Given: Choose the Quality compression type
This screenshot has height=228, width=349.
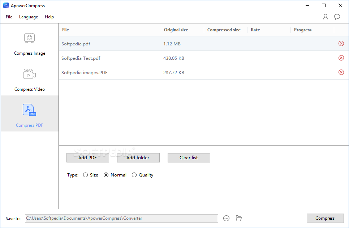Looking at the screenshot, I should pyautogui.click(x=134, y=175).
